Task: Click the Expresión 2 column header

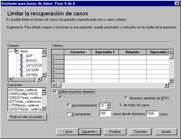Action: coord(158,52)
